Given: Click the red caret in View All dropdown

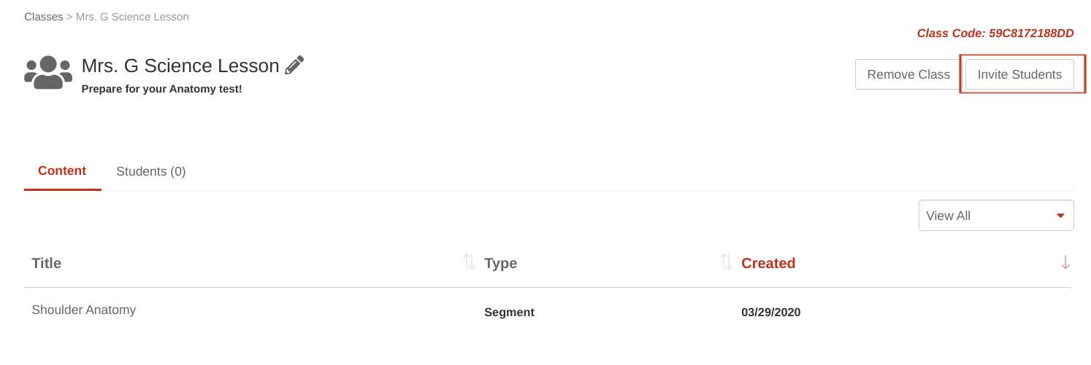Looking at the screenshot, I should pos(1060,216).
